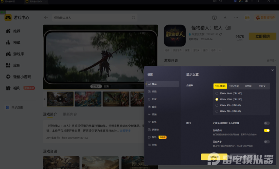Image resolution: width=279 pixels, height=169 pixels.
Task: Click the 怪物猎人 game app icon
Action: tap(175, 36)
